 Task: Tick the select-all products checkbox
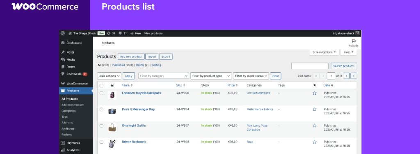coord(102,86)
